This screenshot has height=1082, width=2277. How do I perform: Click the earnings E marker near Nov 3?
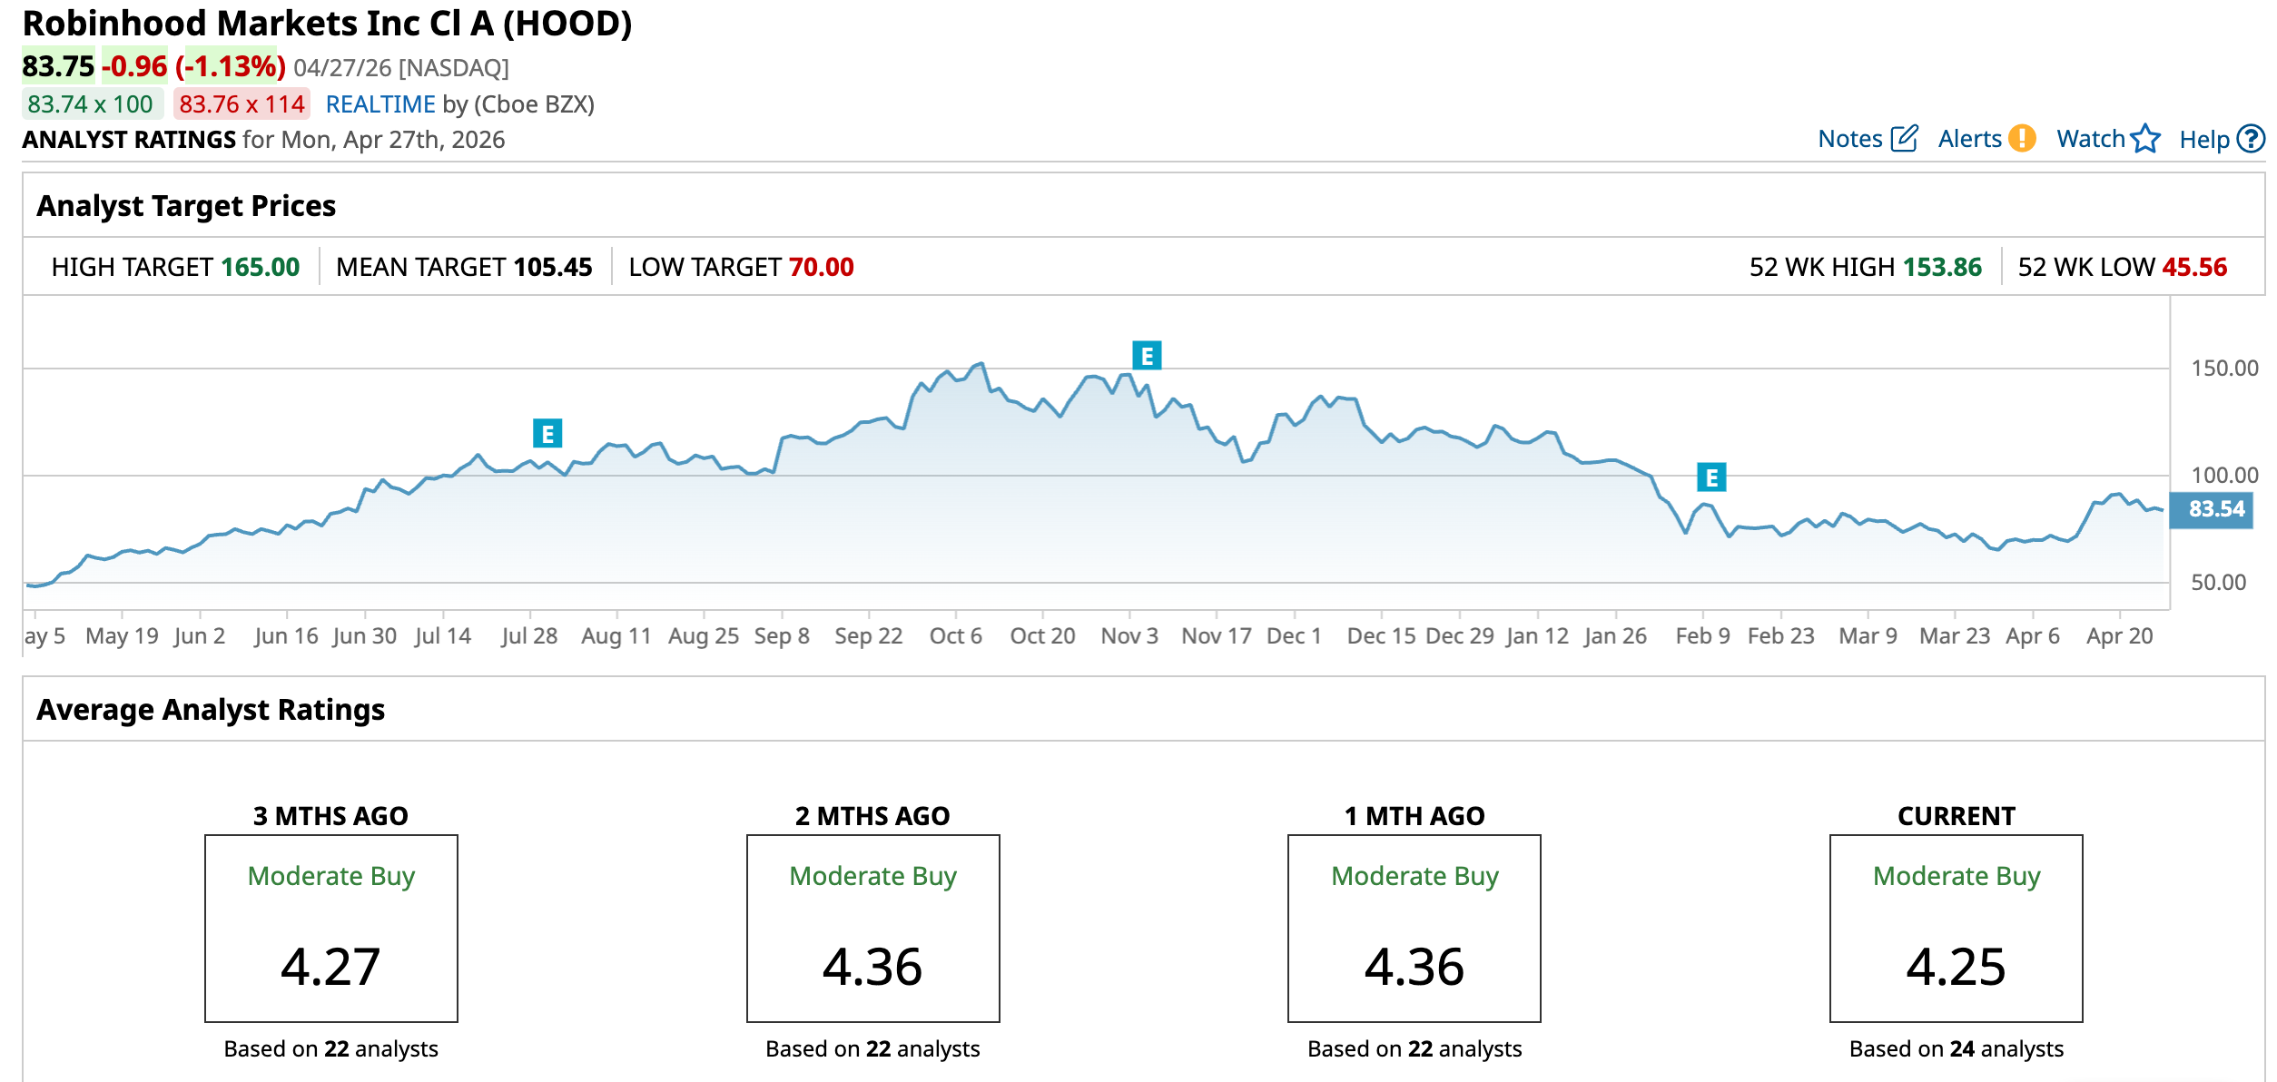[x=1147, y=356]
